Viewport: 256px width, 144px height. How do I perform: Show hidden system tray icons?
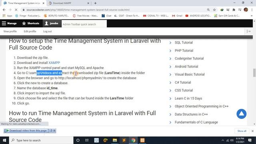(x=223, y=140)
